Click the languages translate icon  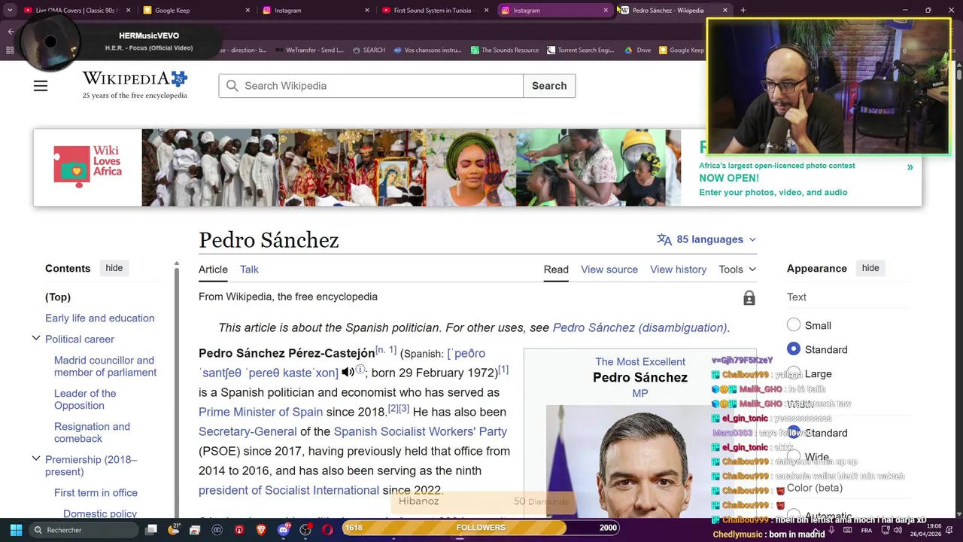click(x=664, y=239)
